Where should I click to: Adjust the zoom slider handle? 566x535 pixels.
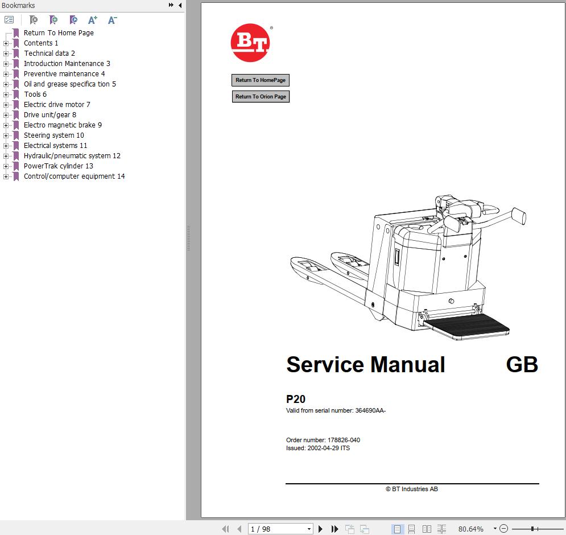point(532,529)
